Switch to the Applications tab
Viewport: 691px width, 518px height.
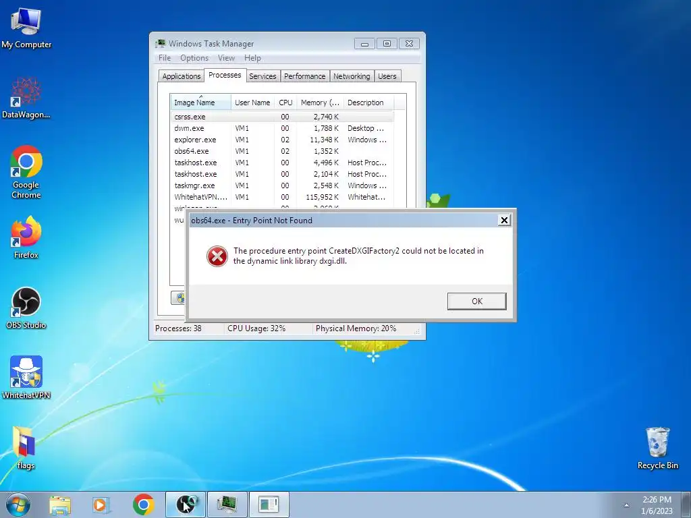tap(181, 76)
